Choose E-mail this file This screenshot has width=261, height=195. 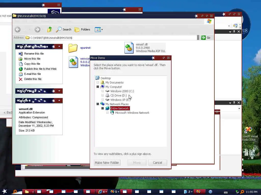(32, 74)
